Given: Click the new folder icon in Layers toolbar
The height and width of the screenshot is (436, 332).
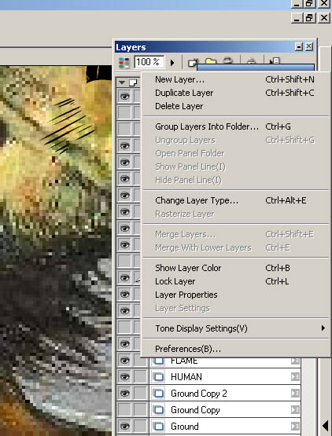Looking at the screenshot, I should (x=211, y=61).
